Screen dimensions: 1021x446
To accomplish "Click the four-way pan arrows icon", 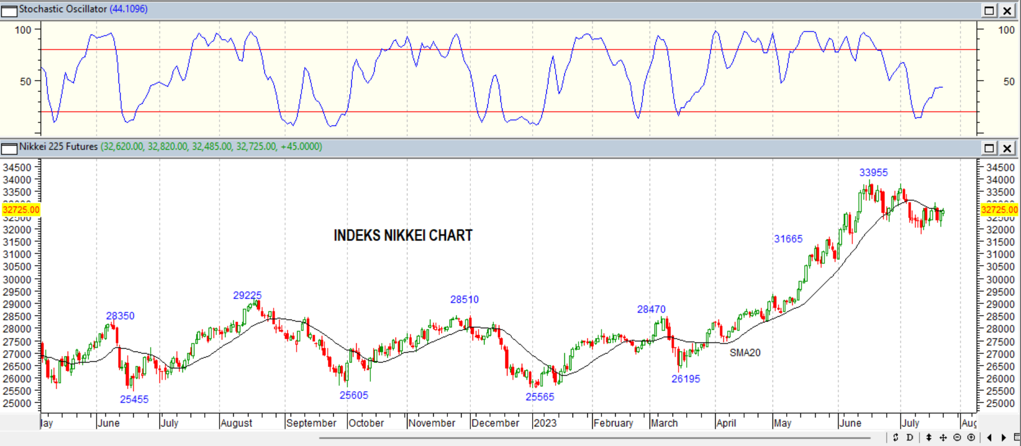I will coord(943,437).
